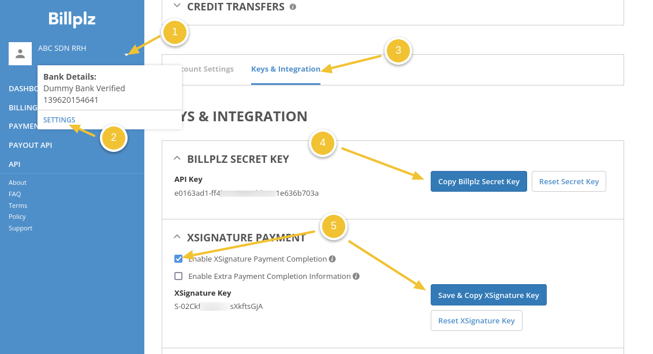Collapse the Billplz Secret Key section
This screenshot has height=354, width=653.
(176, 159)
